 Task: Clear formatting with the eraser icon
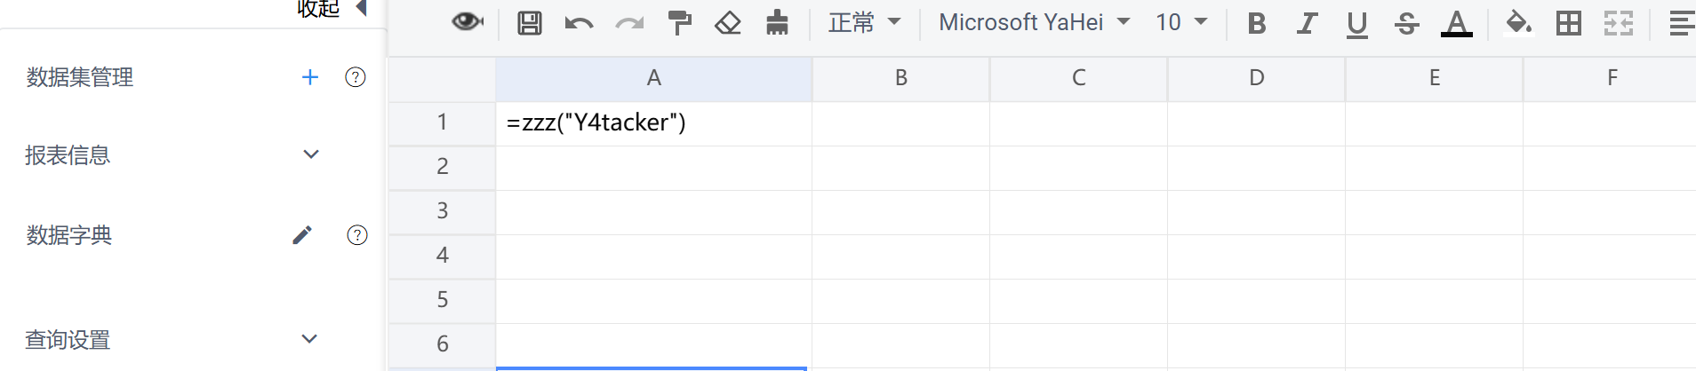point(728,23)
